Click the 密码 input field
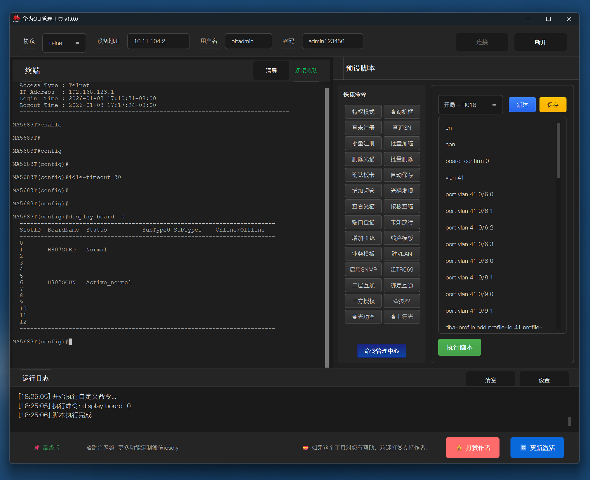The width and height of the screenshot is (590, 480). click(x=333, y=41)
